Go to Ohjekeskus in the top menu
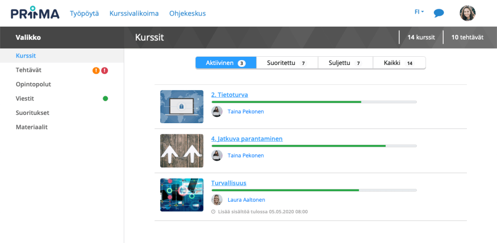497x243 pixels. (x=188, y=14)
